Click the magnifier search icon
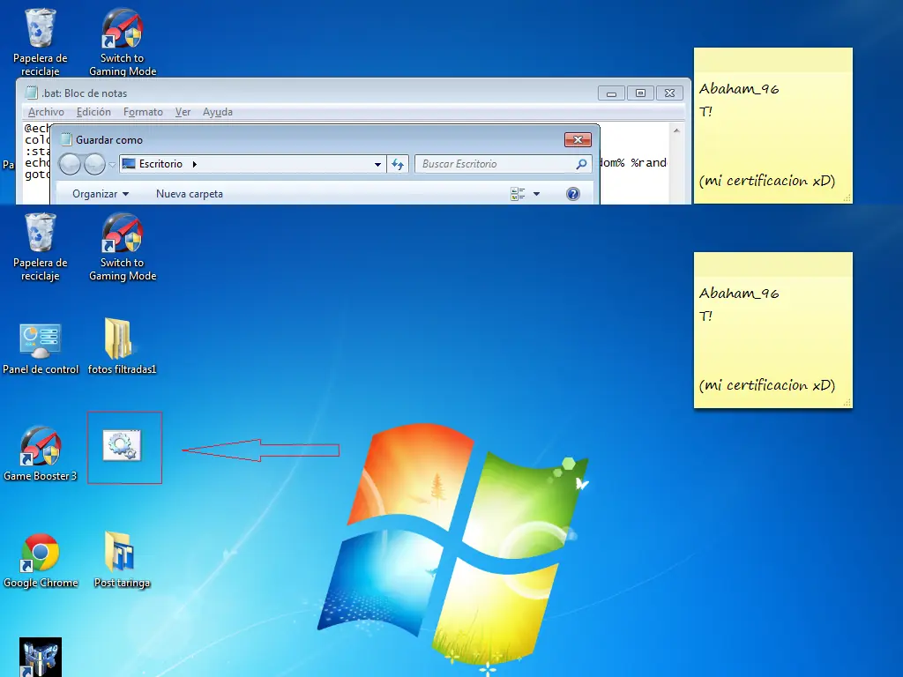Viewport: 903px width, 677px height. 582,164
